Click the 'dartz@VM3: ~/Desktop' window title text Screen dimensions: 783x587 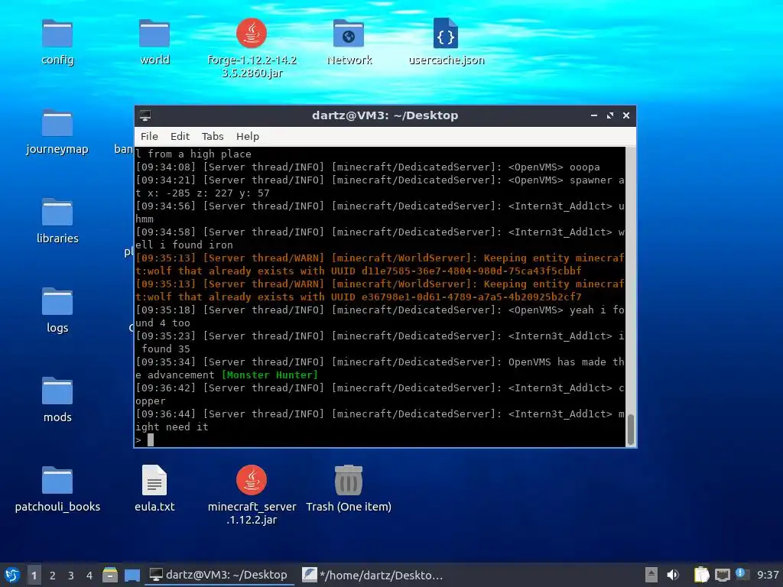pyautogui.click(x=385, y=115)
